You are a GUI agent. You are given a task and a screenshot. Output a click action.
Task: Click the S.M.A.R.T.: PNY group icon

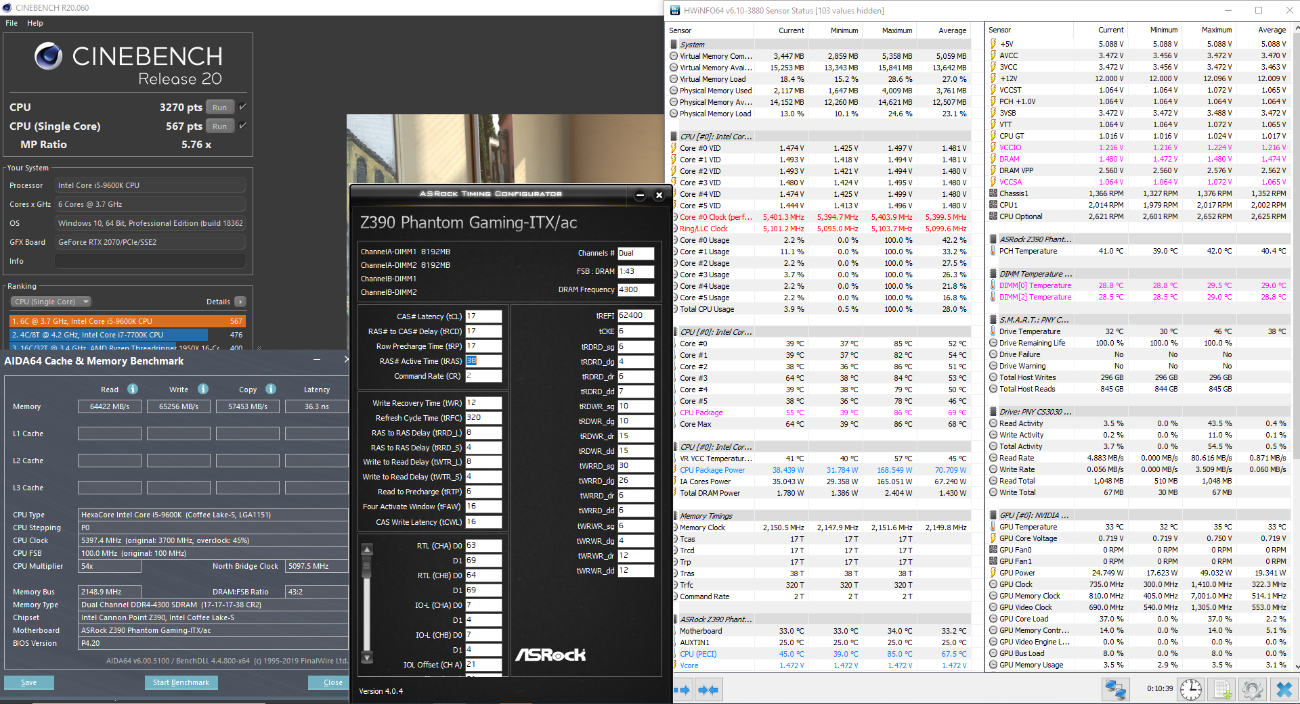(x=993, y=320)
